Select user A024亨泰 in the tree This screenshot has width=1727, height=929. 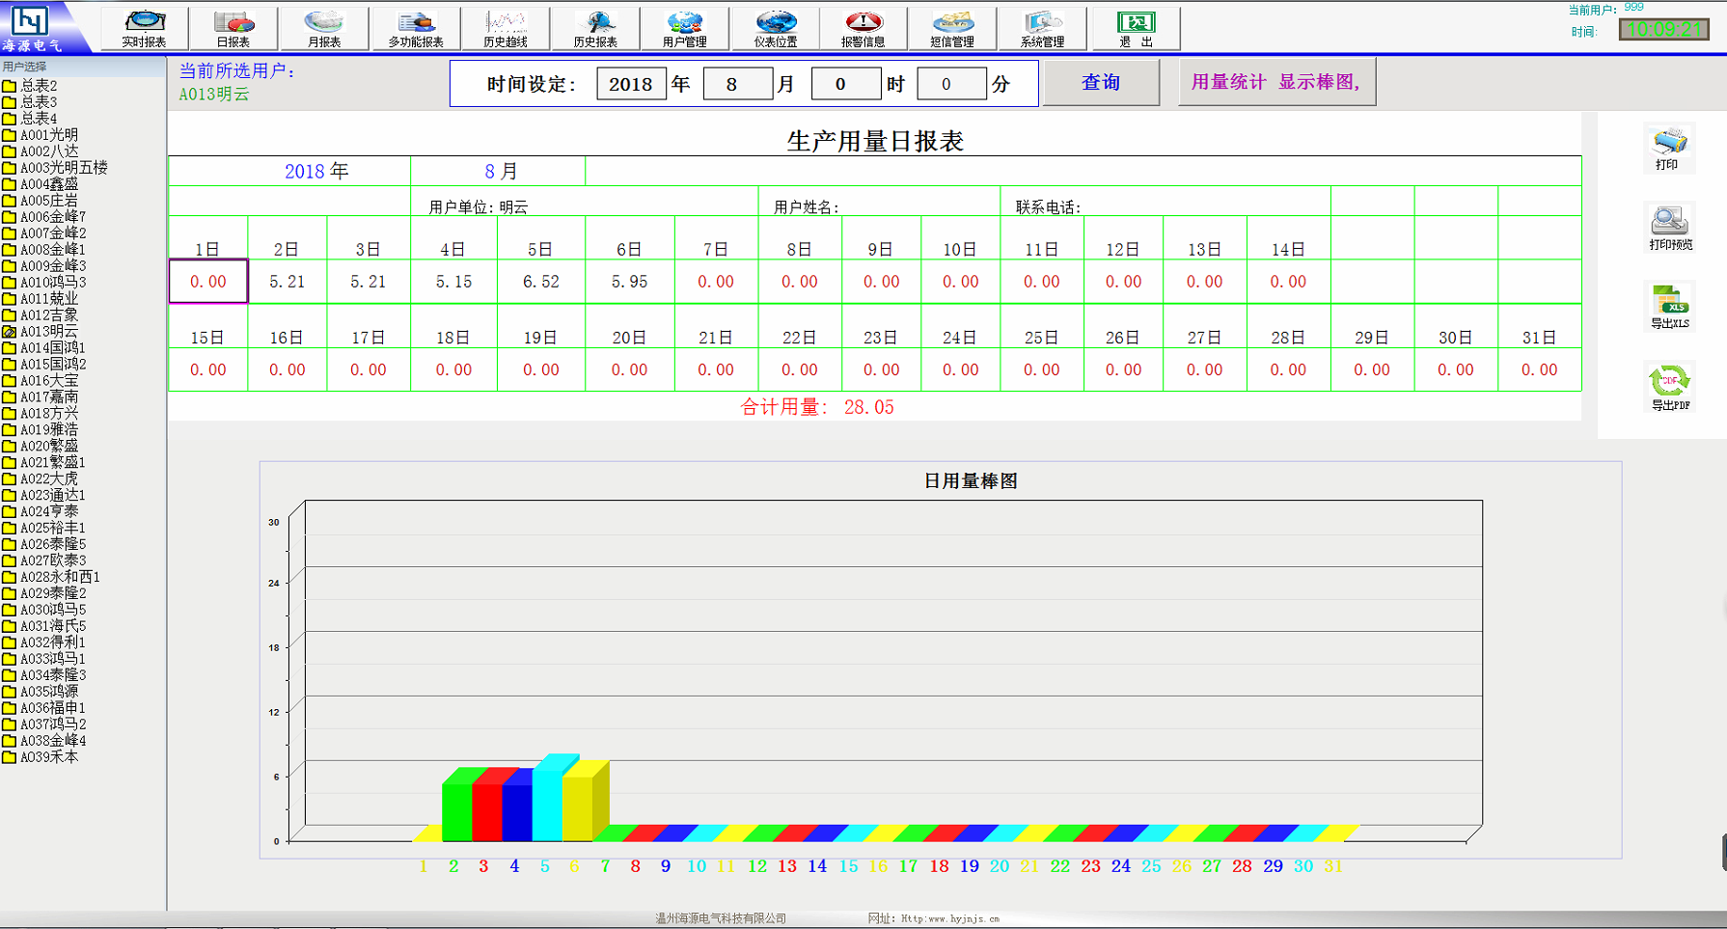[x=49, y=511]
